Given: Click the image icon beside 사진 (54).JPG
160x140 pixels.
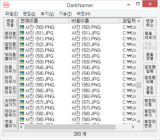Looking at the screenshot, I should pos(22,67).
